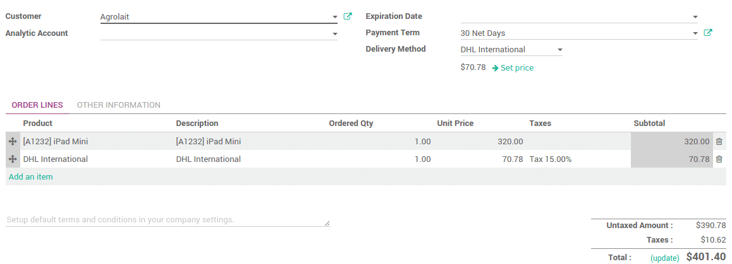Image resolution: width=732 pixels, height=264 pixels.
Task: Switch to the Other Information tab
Action: coord(118,105)
